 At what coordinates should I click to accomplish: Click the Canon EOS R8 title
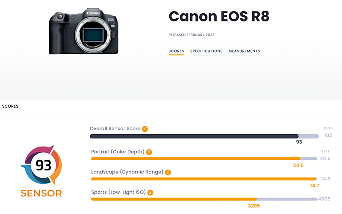point(218,16)
